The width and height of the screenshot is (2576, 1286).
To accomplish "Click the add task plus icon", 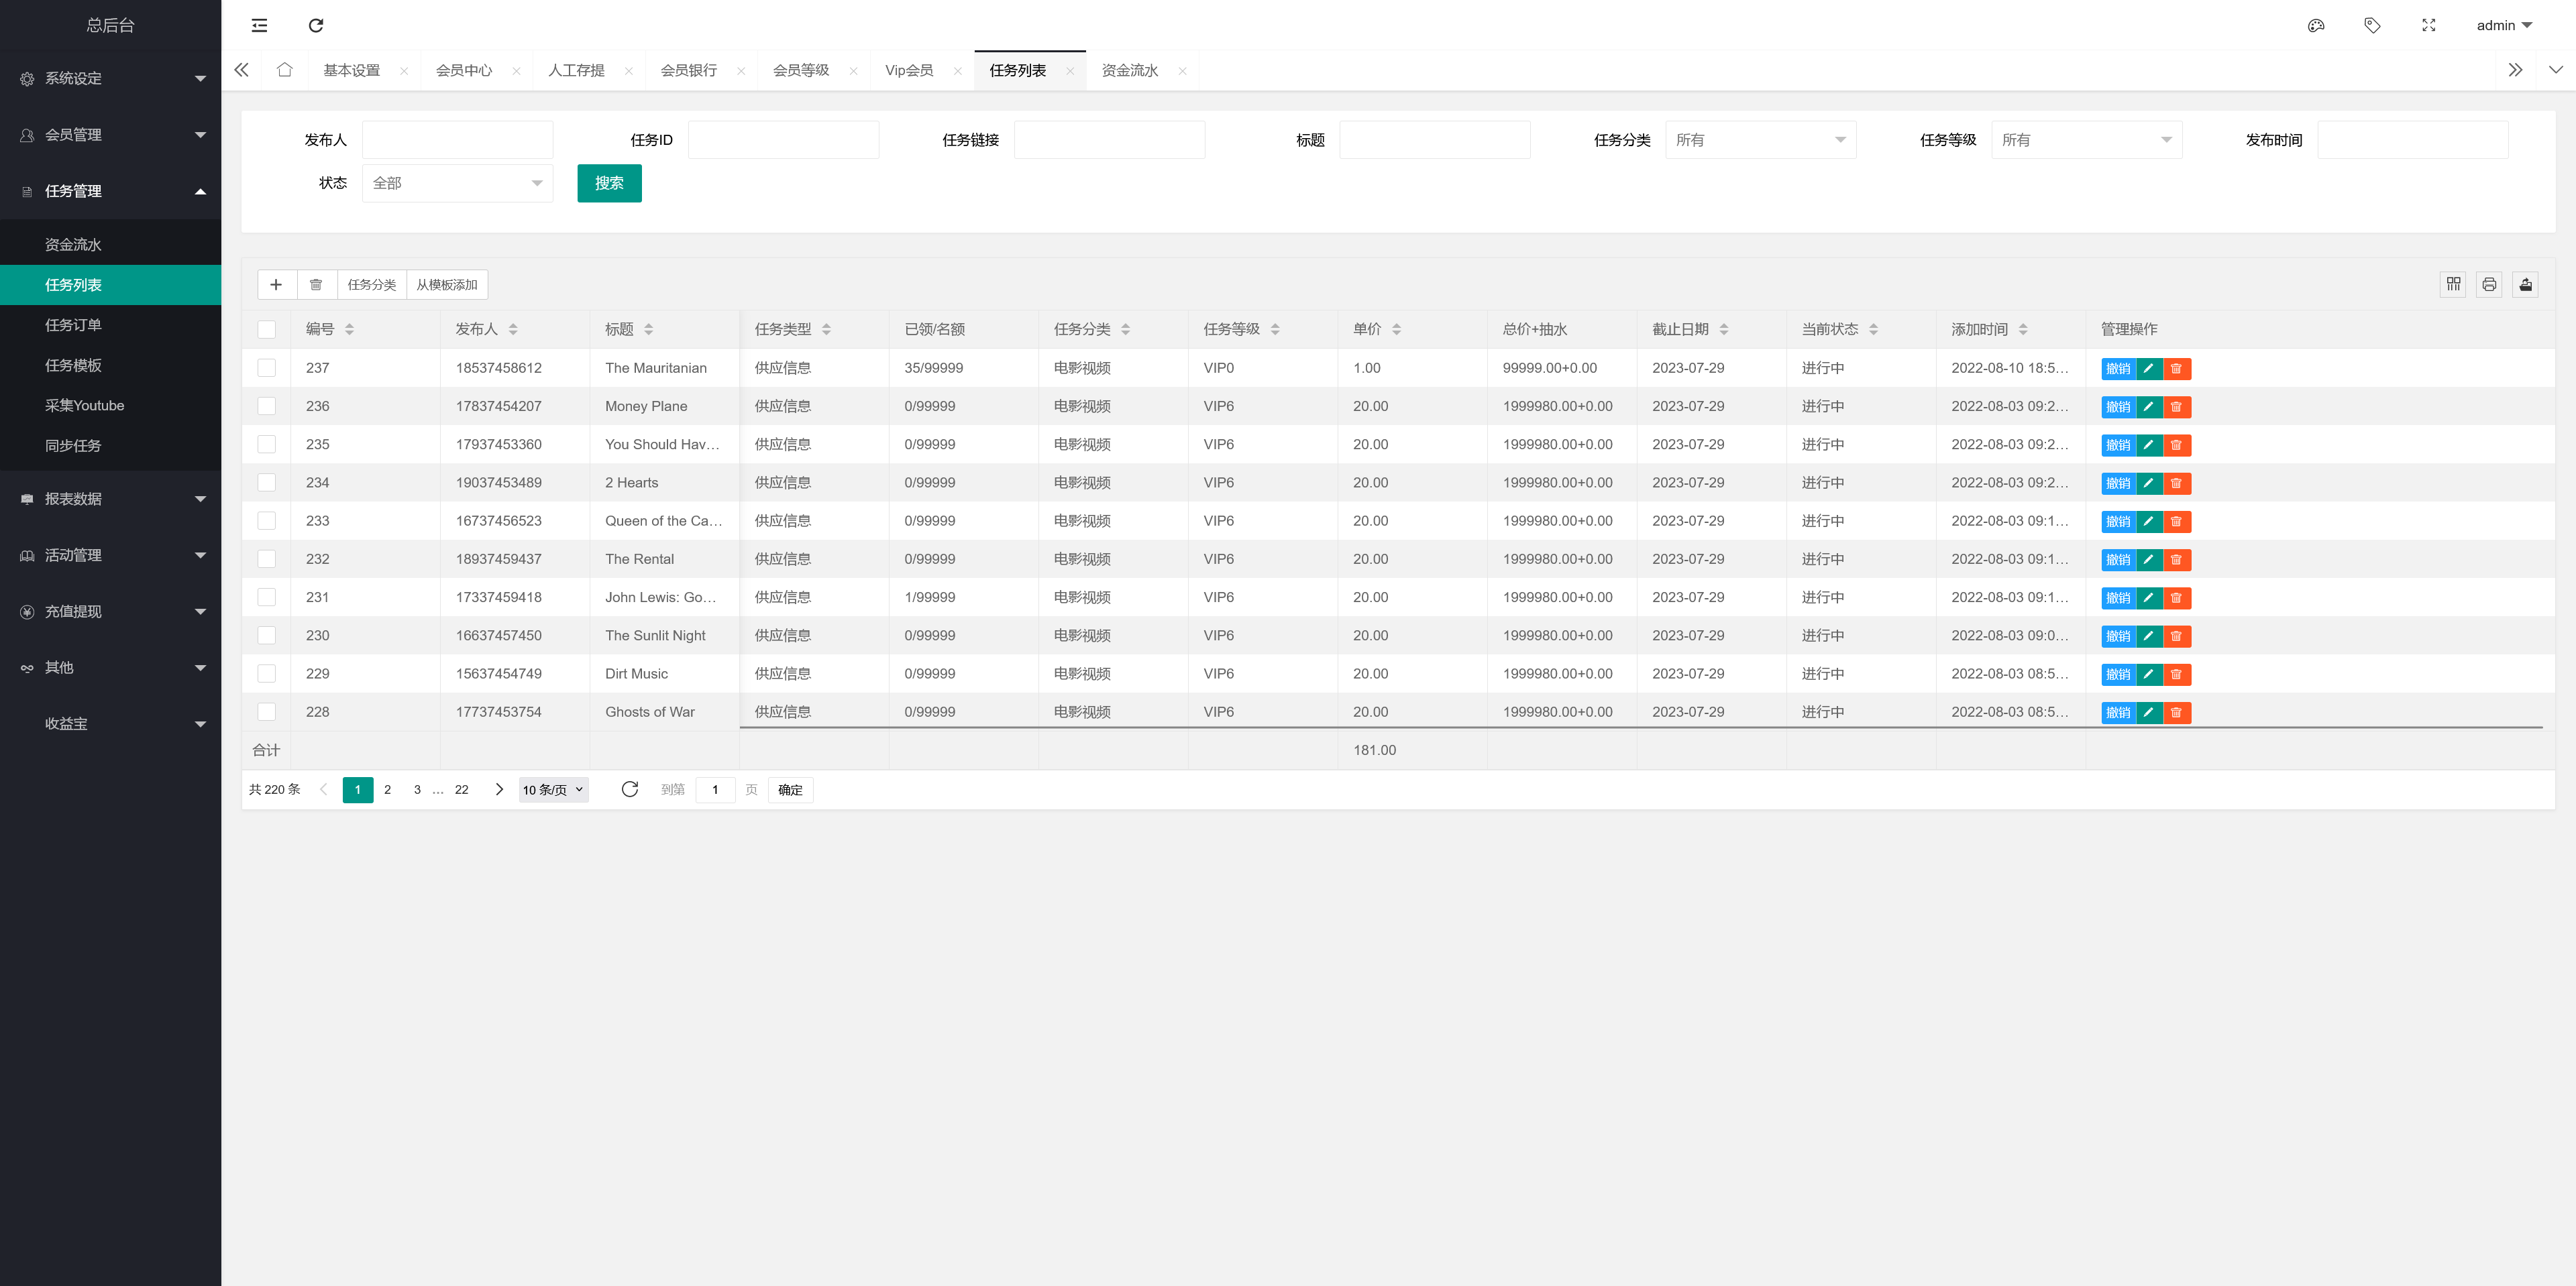I will click(276, 285).
